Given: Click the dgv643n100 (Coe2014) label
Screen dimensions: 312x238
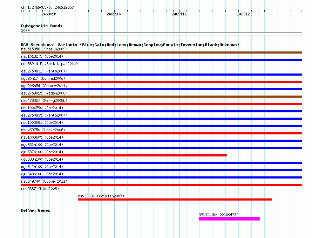Looking at the screenshot, I should point(42,174).
